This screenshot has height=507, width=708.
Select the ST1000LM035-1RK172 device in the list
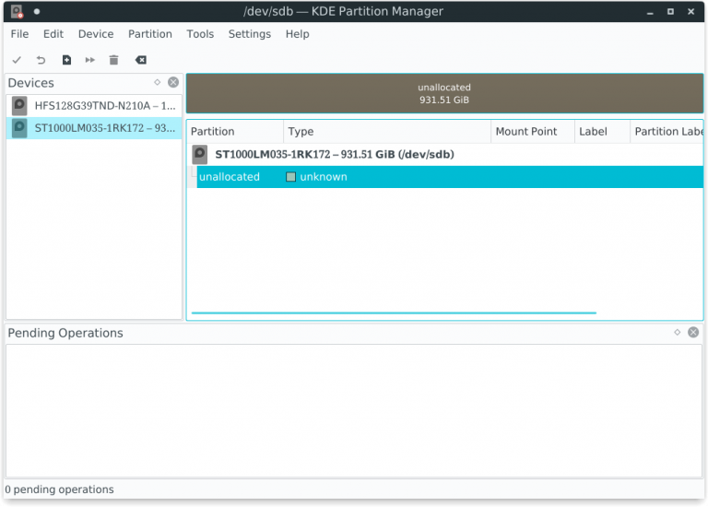(x=94, y=128)
